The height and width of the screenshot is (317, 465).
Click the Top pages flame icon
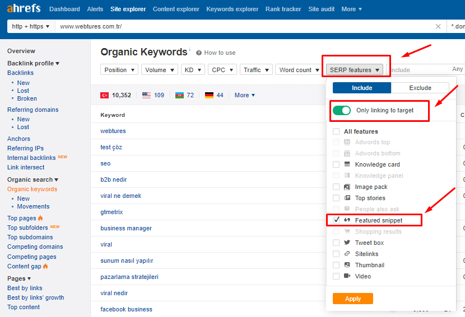(40, 218)
